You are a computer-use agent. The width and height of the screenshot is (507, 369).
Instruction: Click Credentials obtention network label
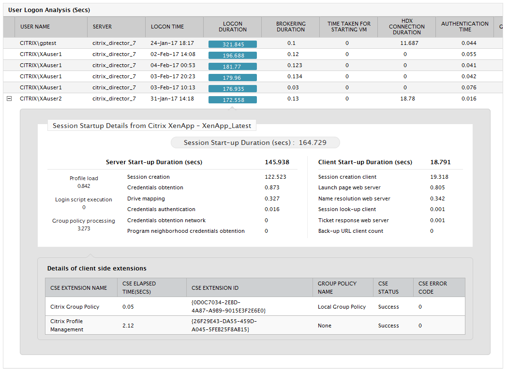tap(166, 220)
